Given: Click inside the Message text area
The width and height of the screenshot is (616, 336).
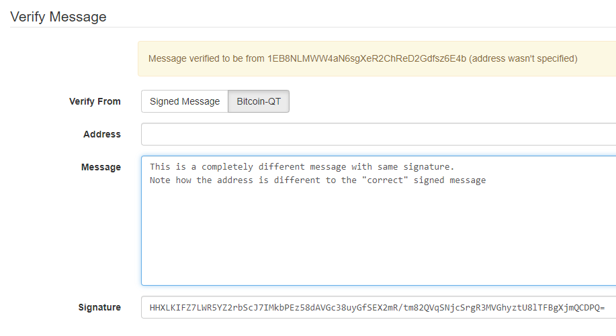Looking at the screenshot, I should 378,221.
